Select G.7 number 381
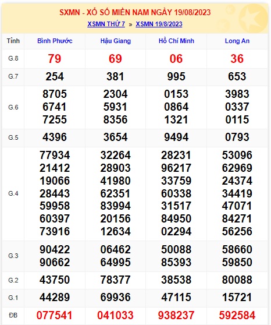The height and width of the screenshot is (325, 271). click(x=115, y=76)
